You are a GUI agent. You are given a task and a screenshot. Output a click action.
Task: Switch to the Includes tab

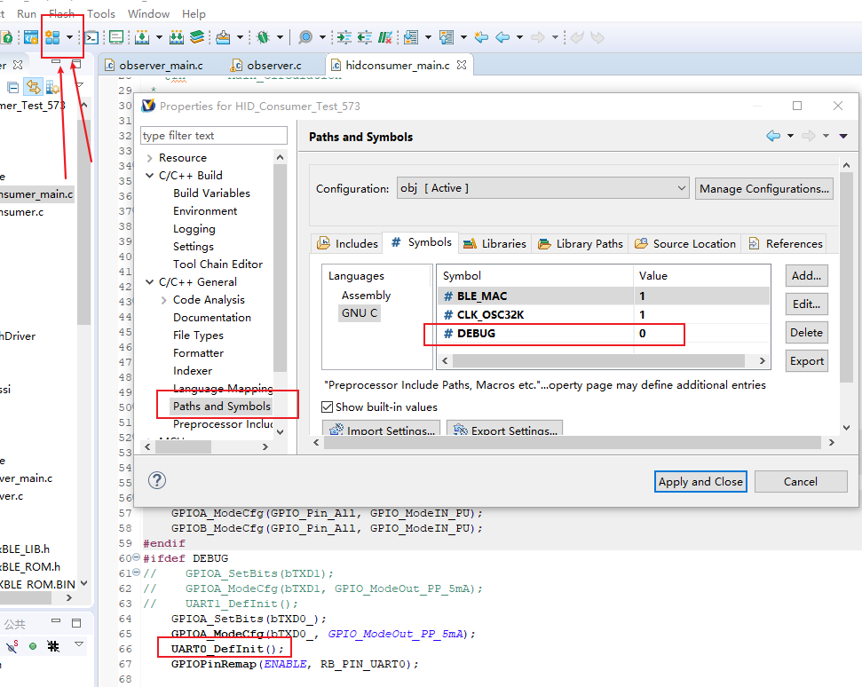tap(348, 243)
